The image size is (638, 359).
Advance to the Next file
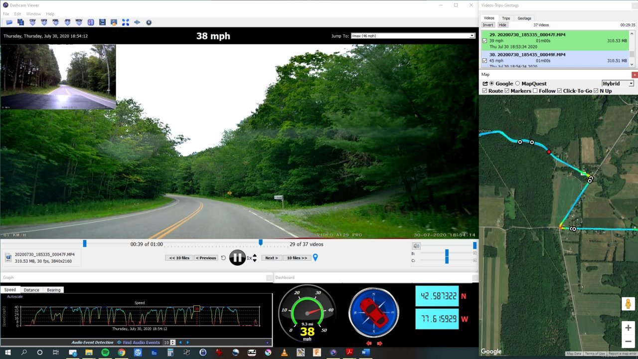[x=271, y=258]
